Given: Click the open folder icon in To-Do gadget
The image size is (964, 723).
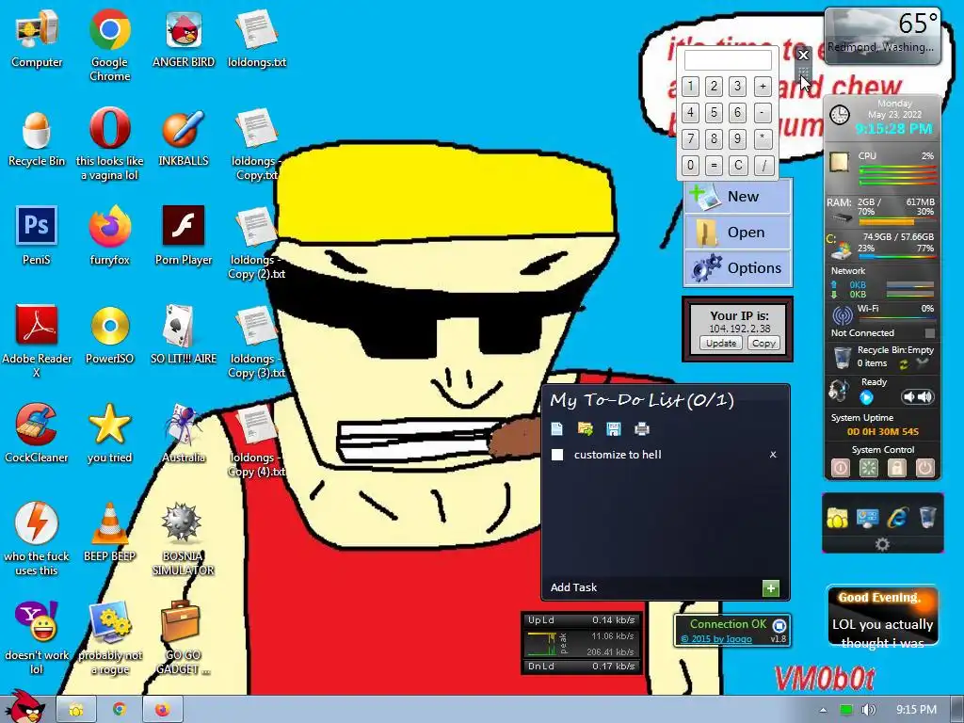Looking at the screenshot, I should [586, 428].
